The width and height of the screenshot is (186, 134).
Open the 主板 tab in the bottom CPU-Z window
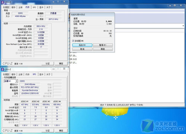click(x=20, y=74)
